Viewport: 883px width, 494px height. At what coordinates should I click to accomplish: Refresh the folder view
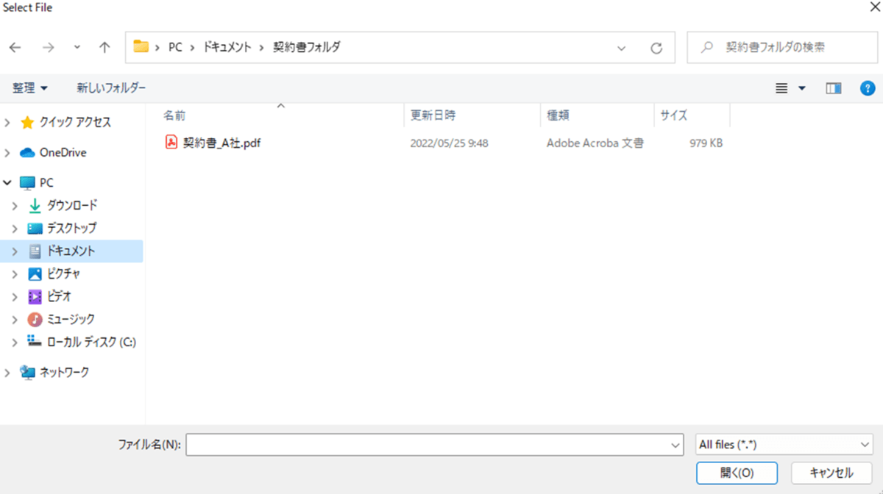click(656, 48)
